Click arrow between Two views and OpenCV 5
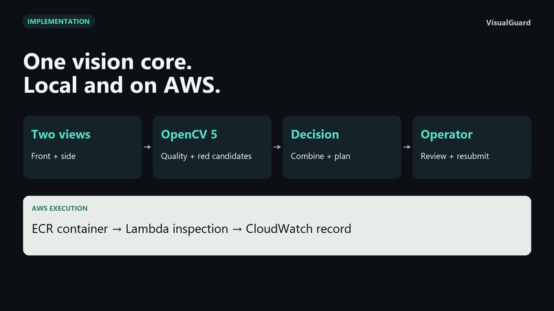This screenshot has height=311, width=554. tap(147, 147)
